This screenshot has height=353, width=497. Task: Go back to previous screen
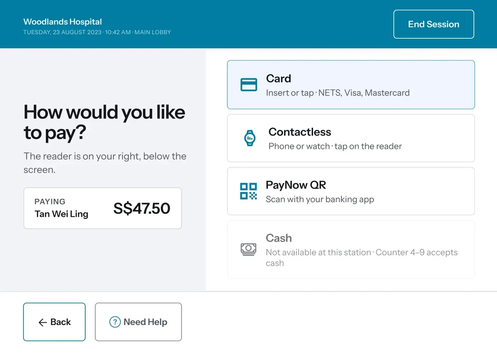click(54, 322)
